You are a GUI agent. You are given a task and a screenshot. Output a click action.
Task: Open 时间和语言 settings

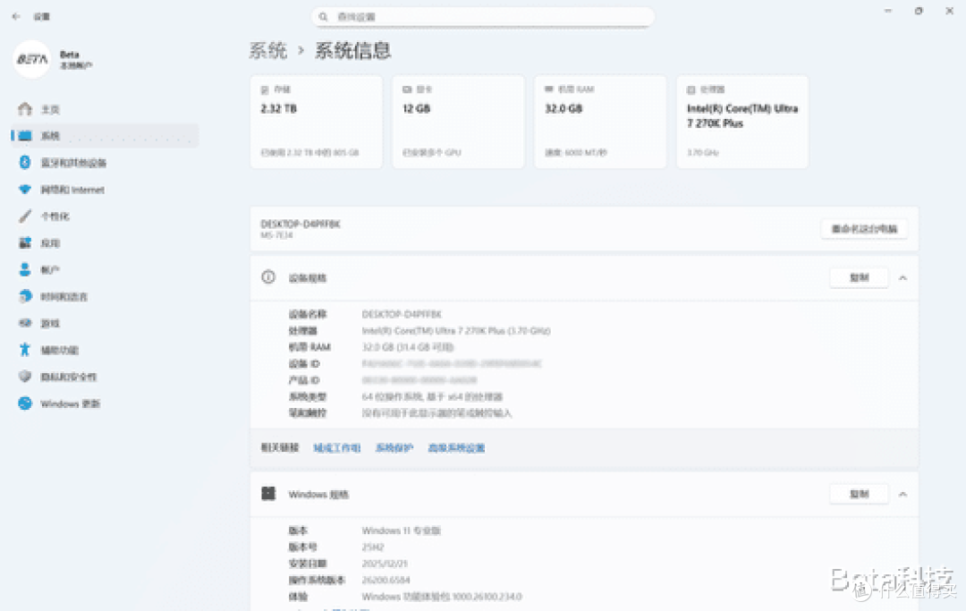click(105, 296)
